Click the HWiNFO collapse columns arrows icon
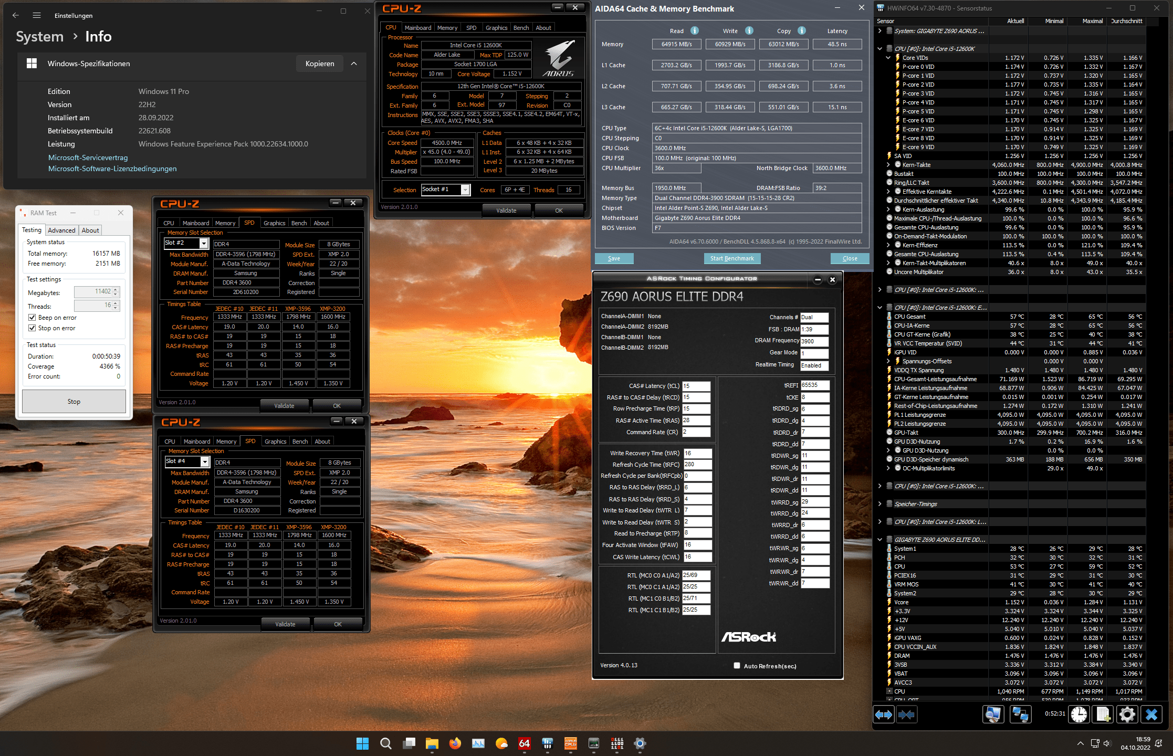 [x=907, y=715]
